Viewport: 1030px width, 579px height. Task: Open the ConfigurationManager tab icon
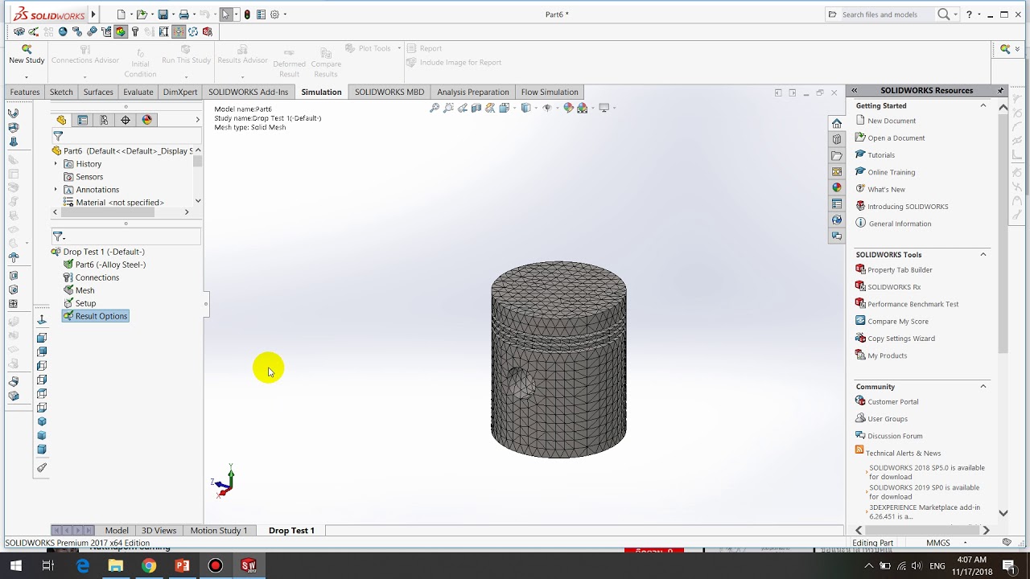(104, 120)
